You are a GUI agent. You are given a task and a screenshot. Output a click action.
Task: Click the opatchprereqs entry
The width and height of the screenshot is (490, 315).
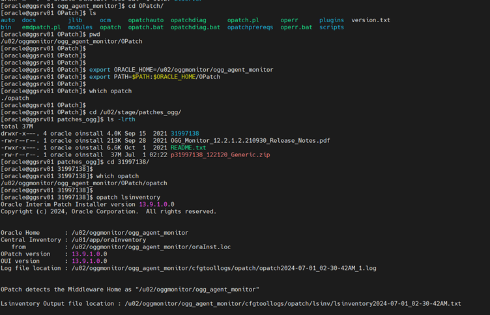point(250,27)
